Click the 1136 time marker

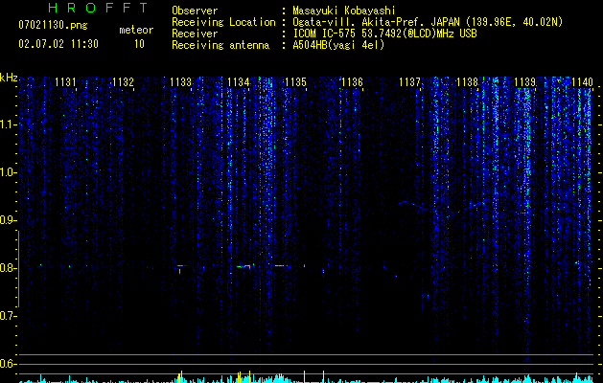click(352, 81)
